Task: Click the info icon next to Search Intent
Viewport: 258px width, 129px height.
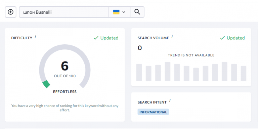Action: pos(170,101)
